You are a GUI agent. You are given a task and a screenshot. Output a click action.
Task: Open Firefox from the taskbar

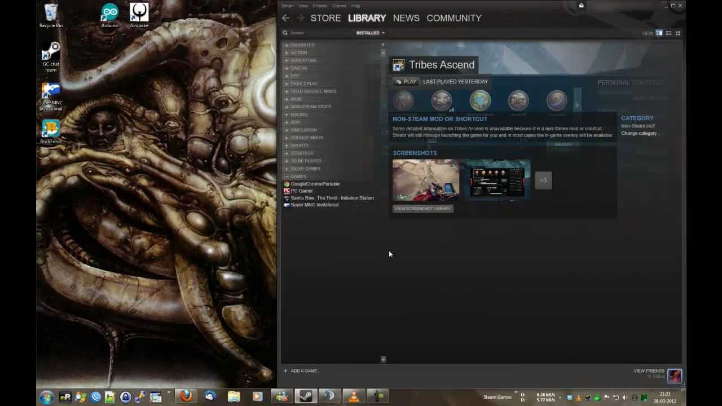[x=186, y=396]
